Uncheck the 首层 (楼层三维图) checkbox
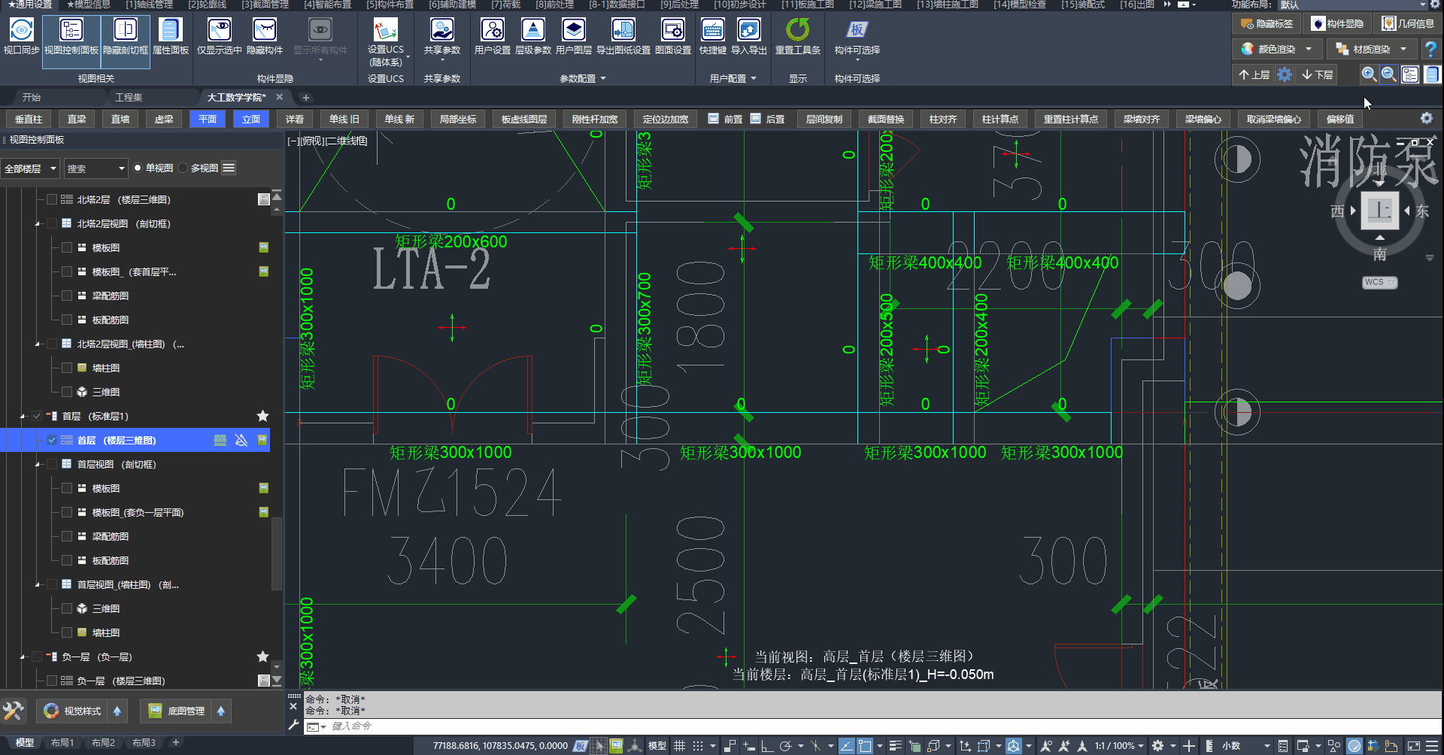The height and width of the screenshot is (755, 1444). point(52,440)
